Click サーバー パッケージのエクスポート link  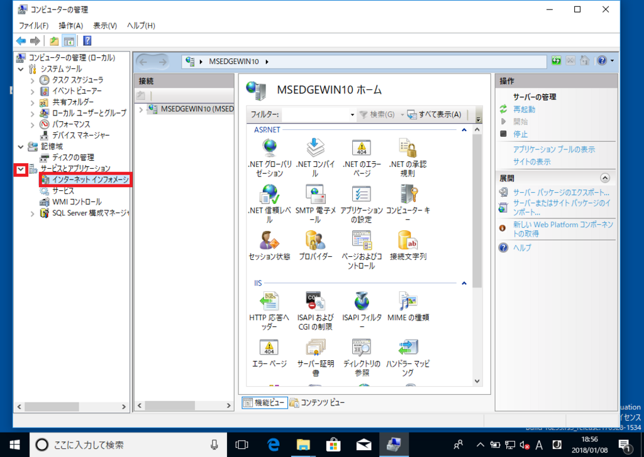[x=561, y=192]
